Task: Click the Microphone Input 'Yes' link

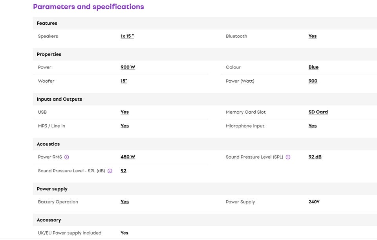Action: click(x=313, y=126)
